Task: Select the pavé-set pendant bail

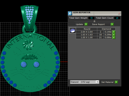Action: click(30, 18)
